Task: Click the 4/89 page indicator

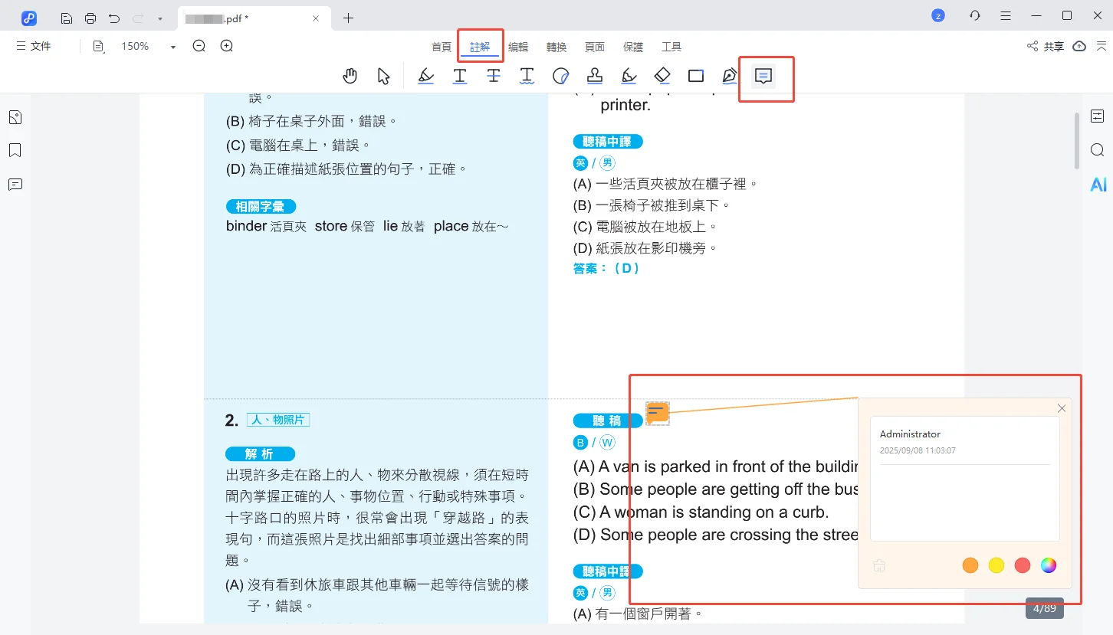Action: [1045, 607]
